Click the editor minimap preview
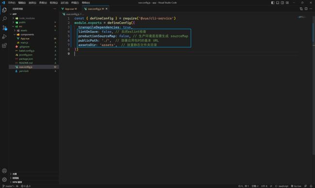 pyautogui.click(x=302, y=17)
